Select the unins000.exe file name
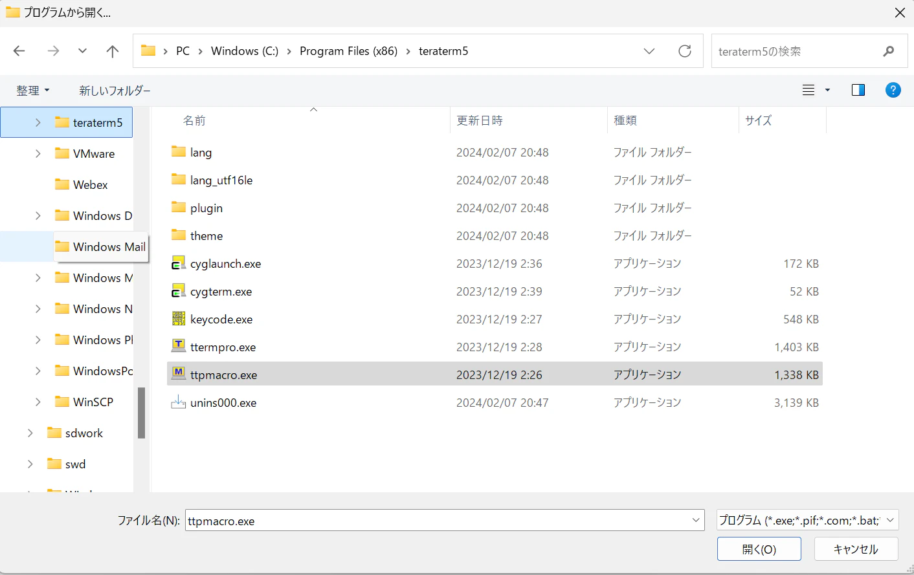Screen dimensions: 914x575 pos(223,402)
